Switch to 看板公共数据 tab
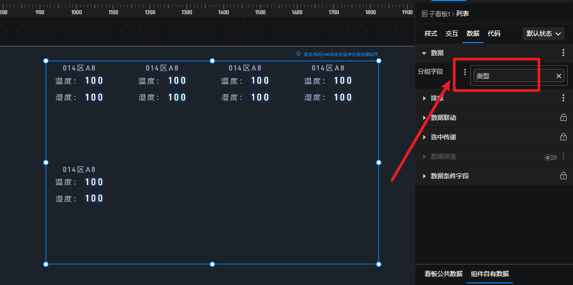 443,274
